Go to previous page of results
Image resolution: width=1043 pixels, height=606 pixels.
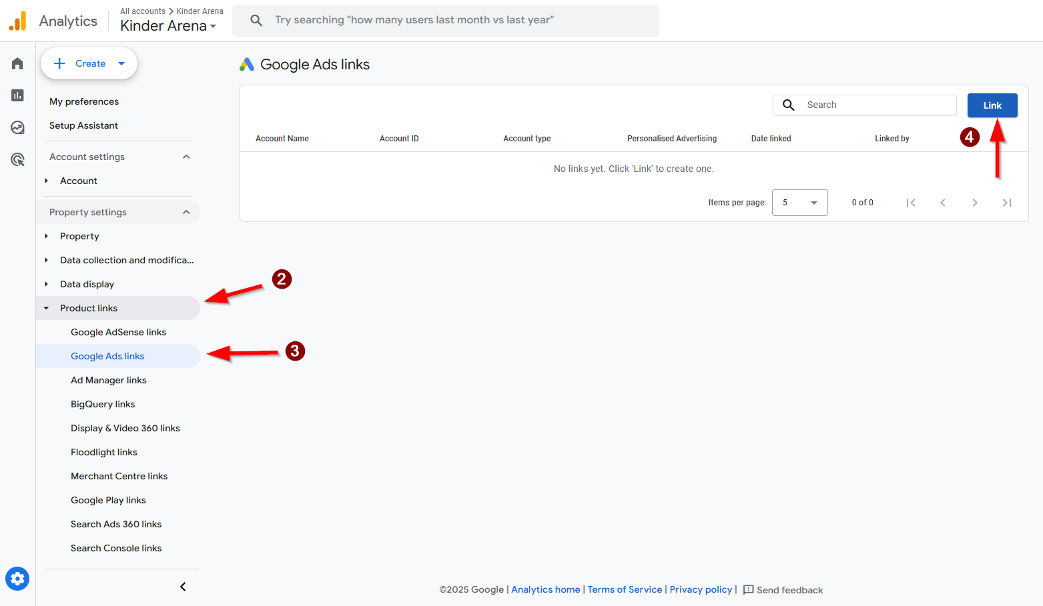click(x=943, y=203)
